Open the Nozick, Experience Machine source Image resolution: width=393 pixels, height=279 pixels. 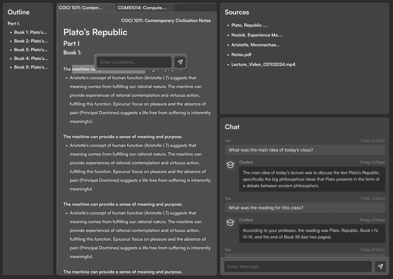[257, 35]
